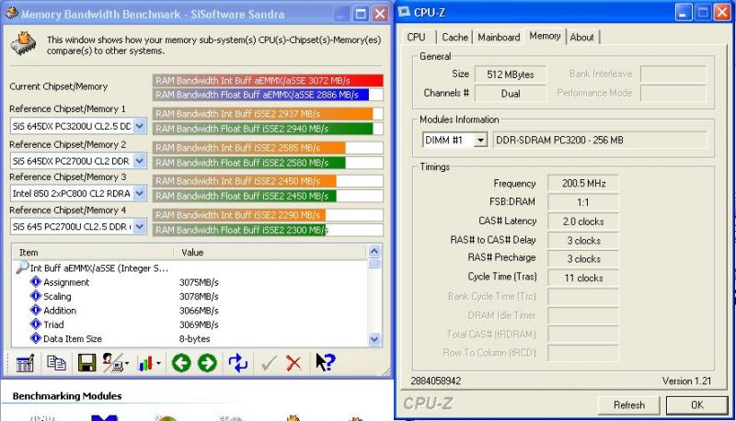The width and height of the screenshot is (736, 421).
Task: Click the results list scroll up arrow
Action: 374,251
